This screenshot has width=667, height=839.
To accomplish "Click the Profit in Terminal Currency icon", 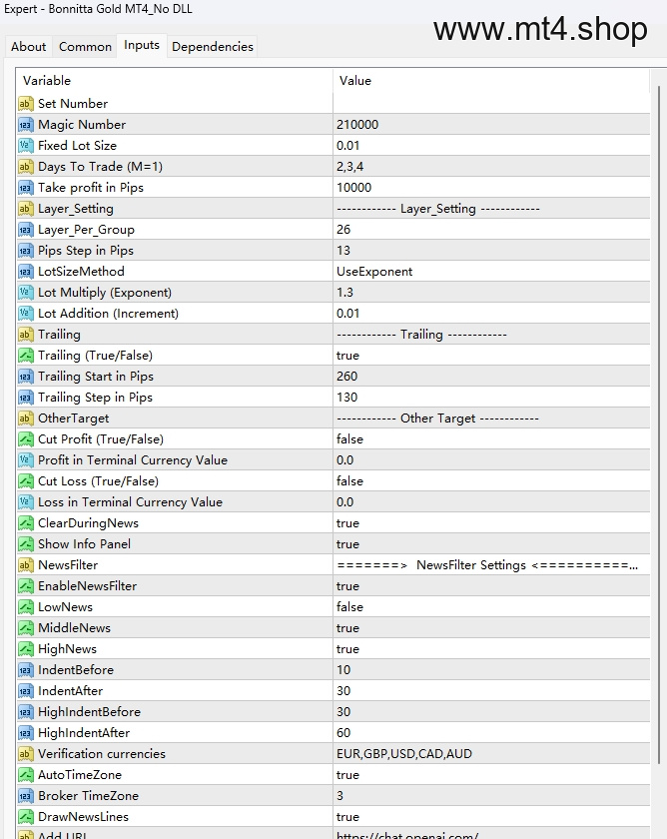I will click(26, 460).
